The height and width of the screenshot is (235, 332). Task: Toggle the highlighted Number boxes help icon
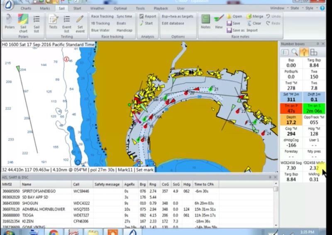(x=304, y=52)
